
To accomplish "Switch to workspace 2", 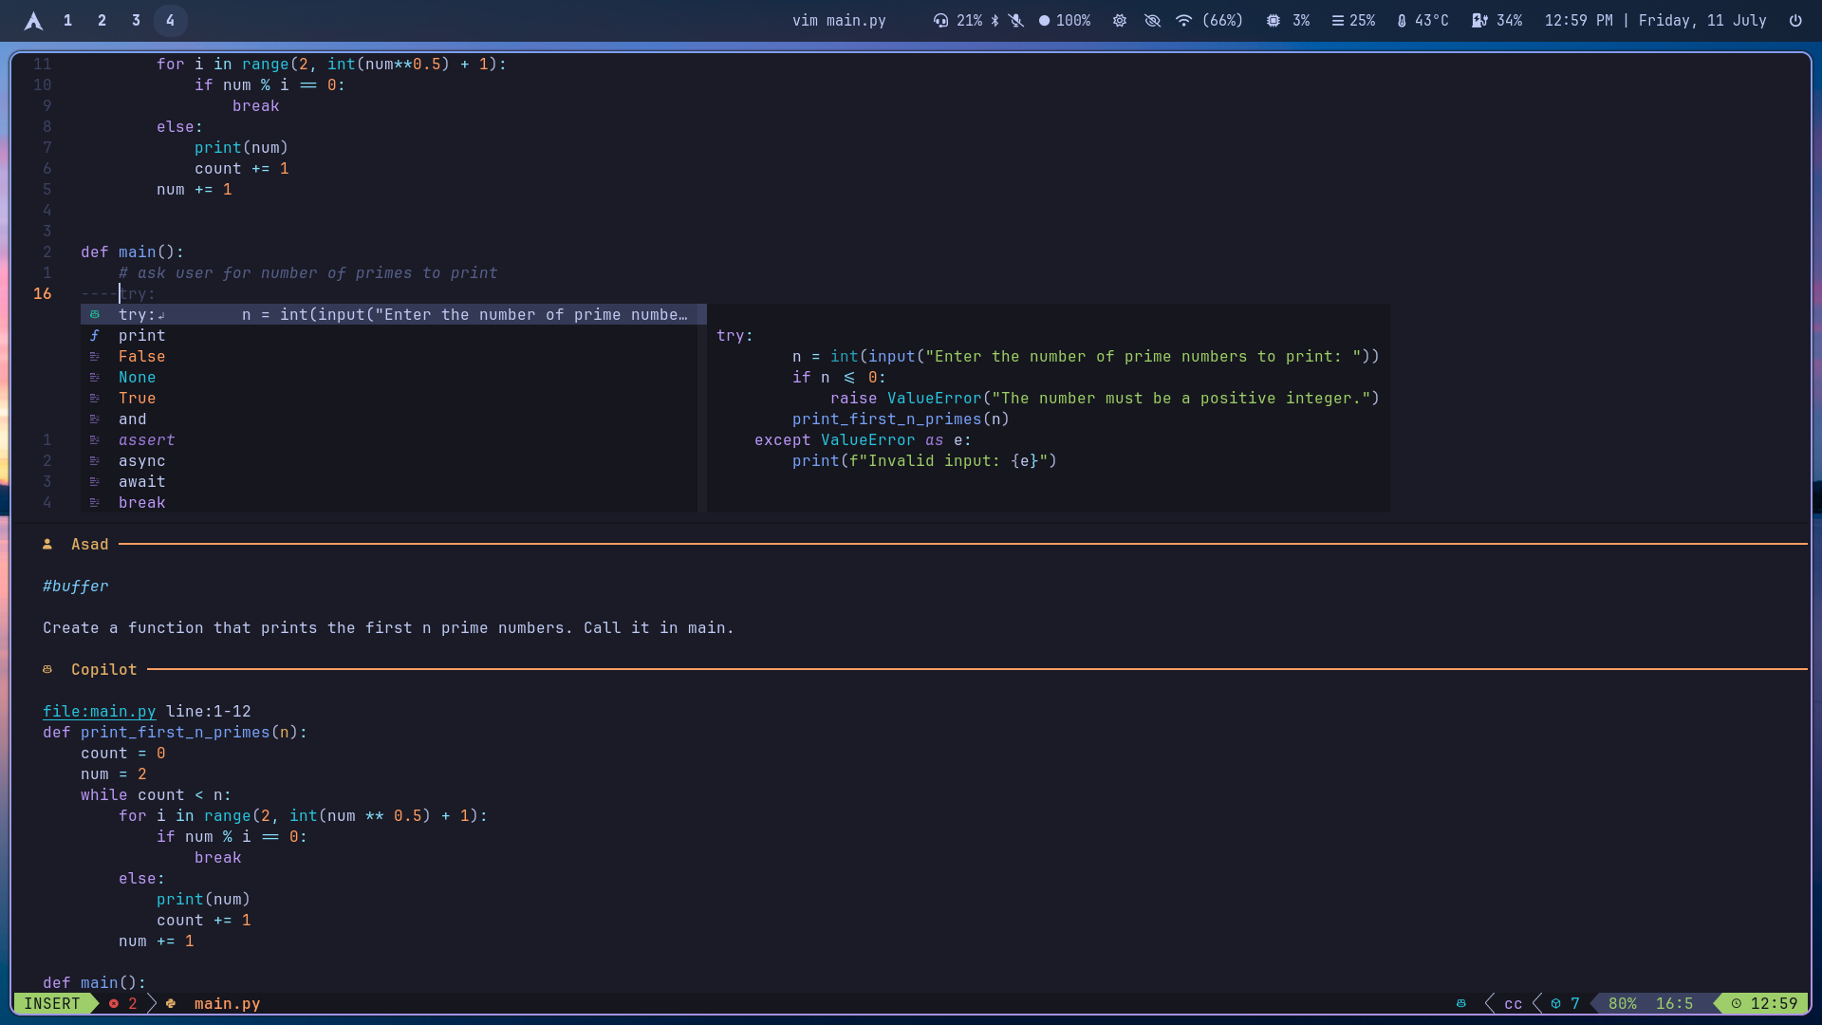I will click(x=102, y=20).
